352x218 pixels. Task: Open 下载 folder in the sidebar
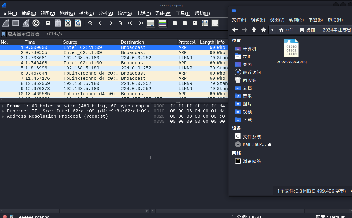point(247,120)
